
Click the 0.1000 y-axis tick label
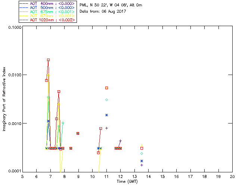[x=15, y=27]
